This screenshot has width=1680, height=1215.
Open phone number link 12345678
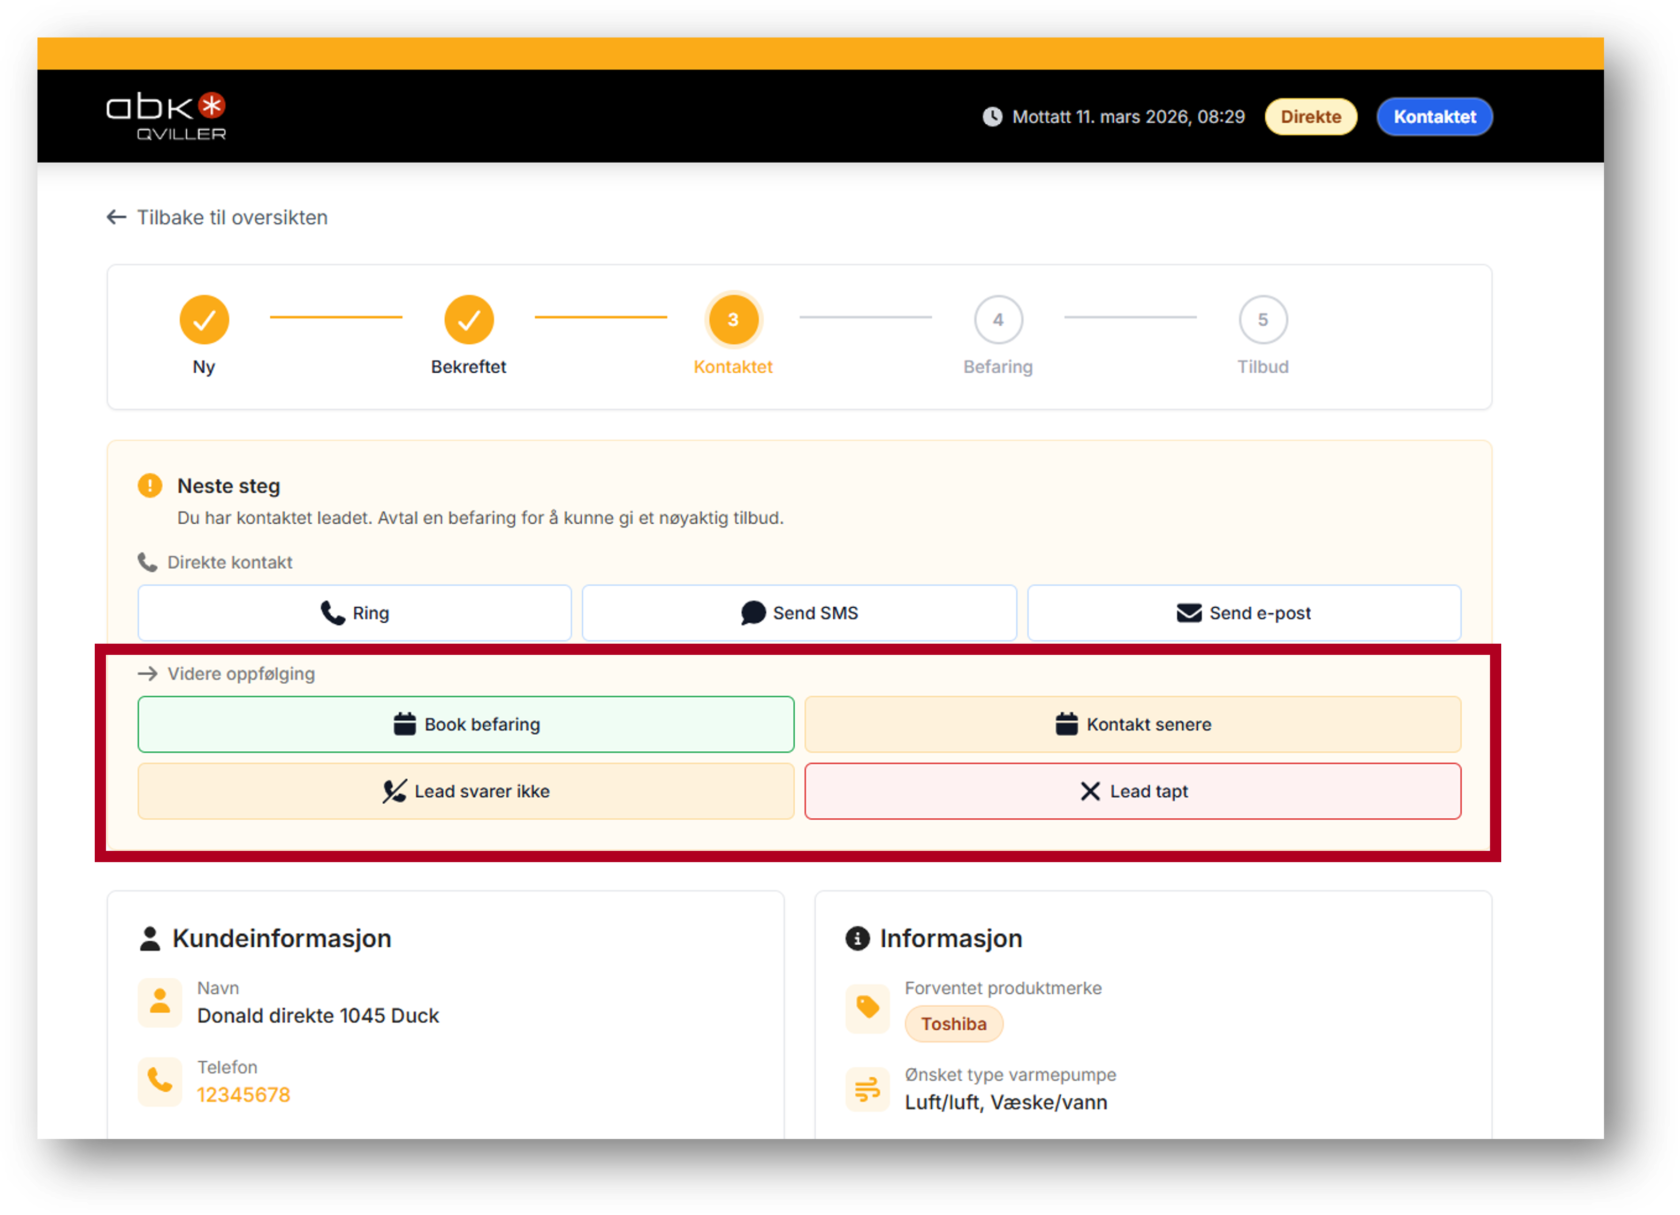coord(244,1095)
